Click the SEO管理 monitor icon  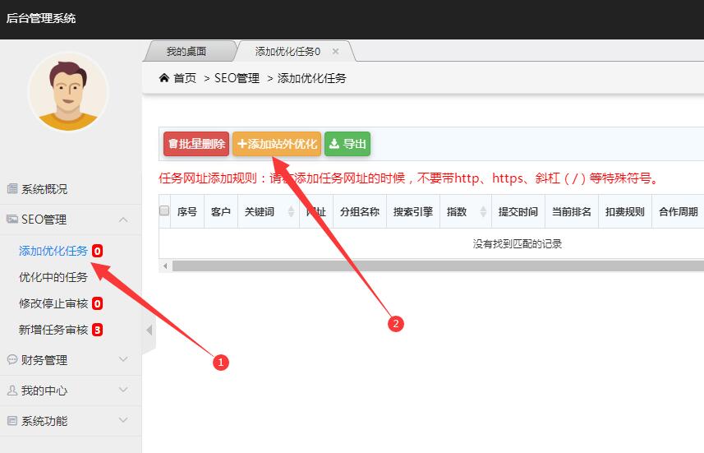coord(12,220)
